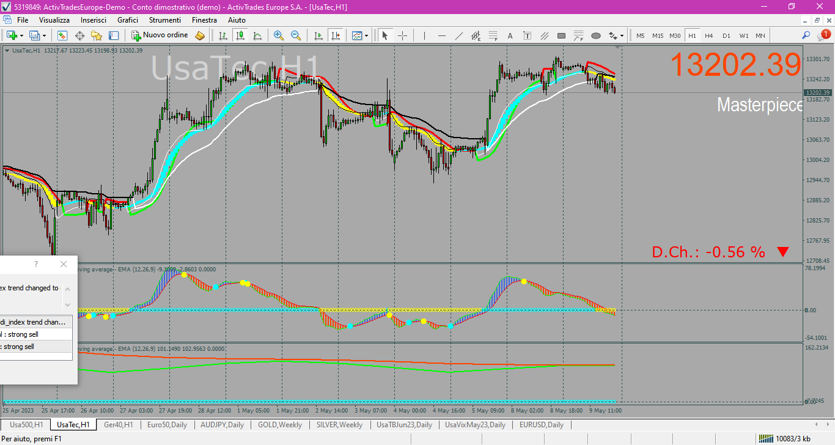Open the Arrows objects dropdown arrow
Screen dimensions: 835x445
[622, 36]
